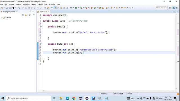Open the Project menu
Viewport: 180px width, 101px height.
tap(40, 4)
